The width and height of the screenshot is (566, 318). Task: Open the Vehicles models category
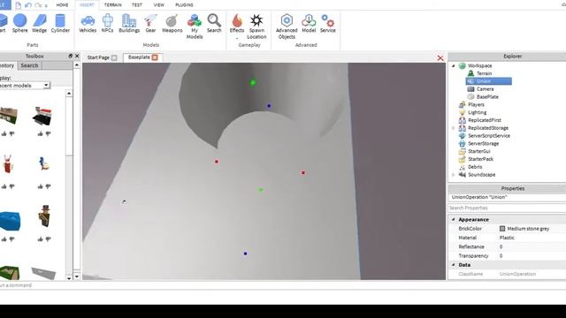coord(88,24)
